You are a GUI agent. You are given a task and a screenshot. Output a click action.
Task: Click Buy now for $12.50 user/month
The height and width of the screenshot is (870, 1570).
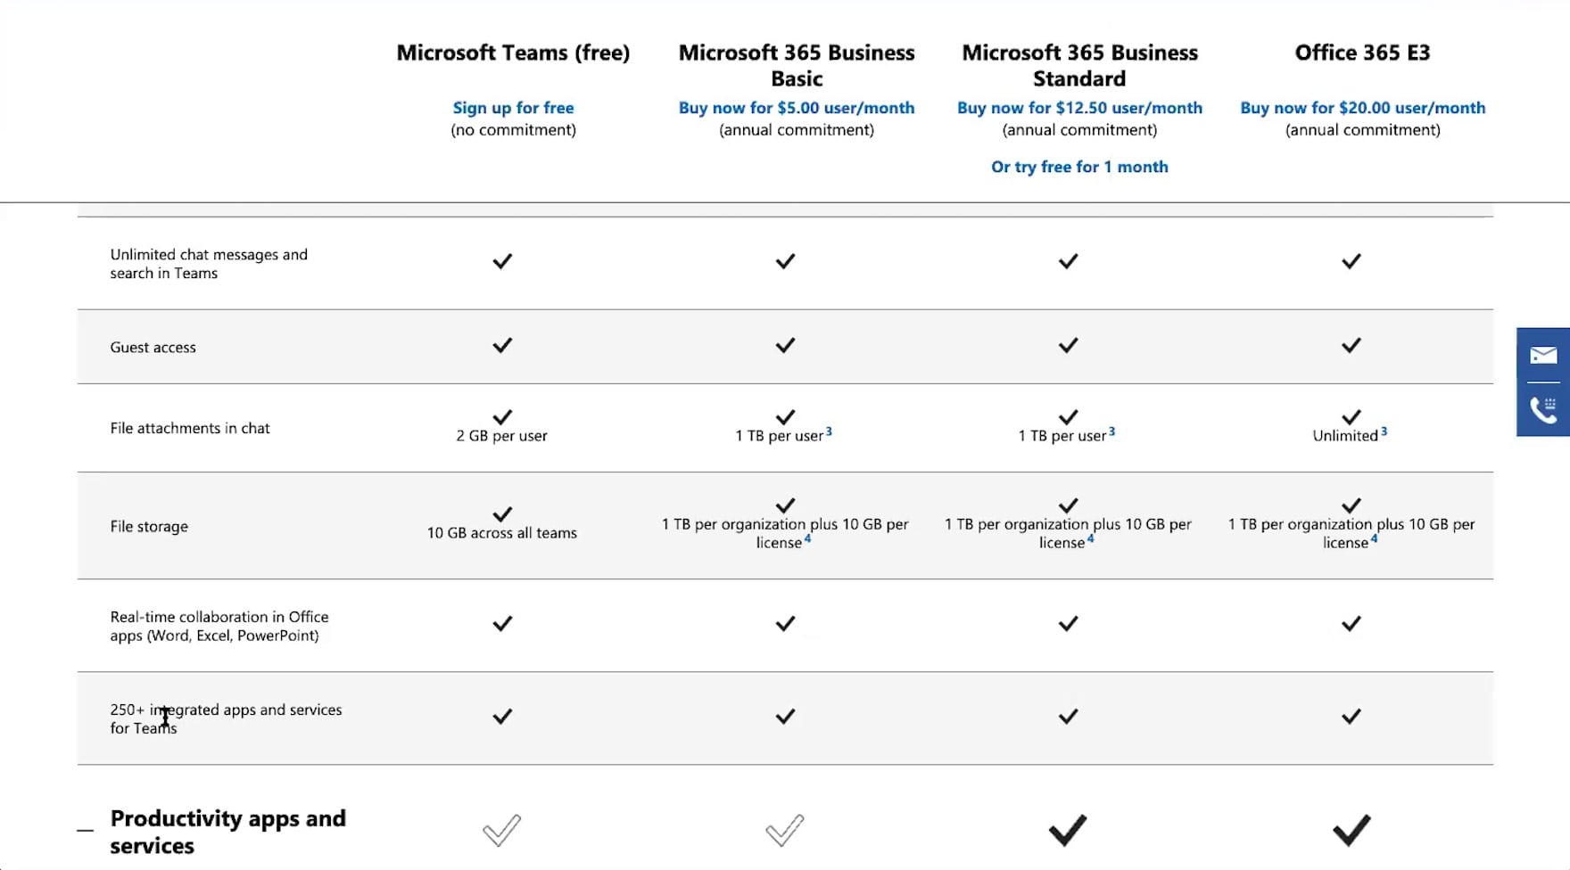(x=1079, y=108)
